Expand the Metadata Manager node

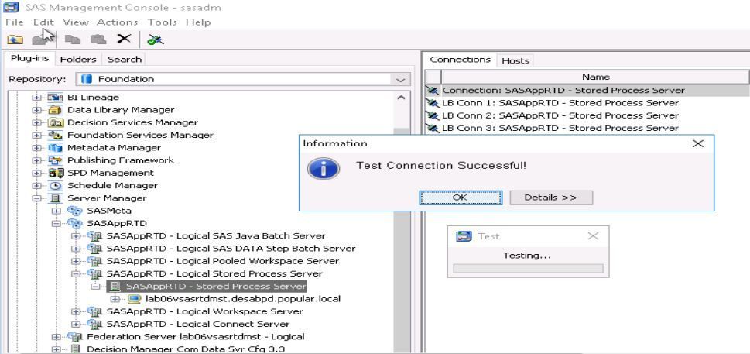36,148
